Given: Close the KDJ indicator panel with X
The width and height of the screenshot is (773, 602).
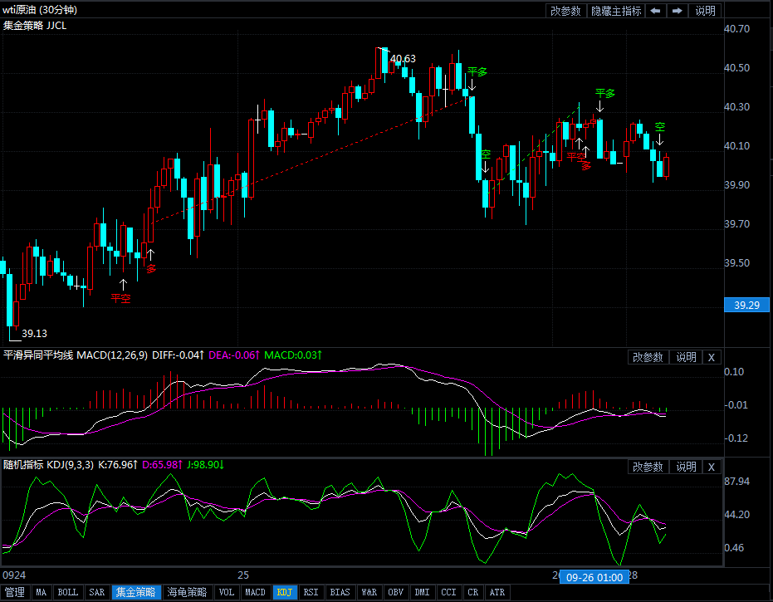Looking at the screenshot, I should click(712, 467).
